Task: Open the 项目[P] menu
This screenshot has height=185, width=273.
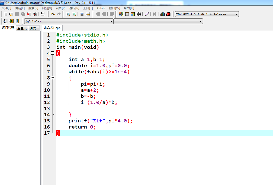Action: 60,8
